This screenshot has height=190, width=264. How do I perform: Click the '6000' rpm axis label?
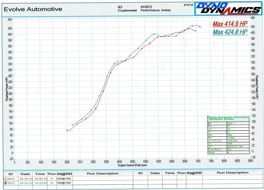coord(172,161)
